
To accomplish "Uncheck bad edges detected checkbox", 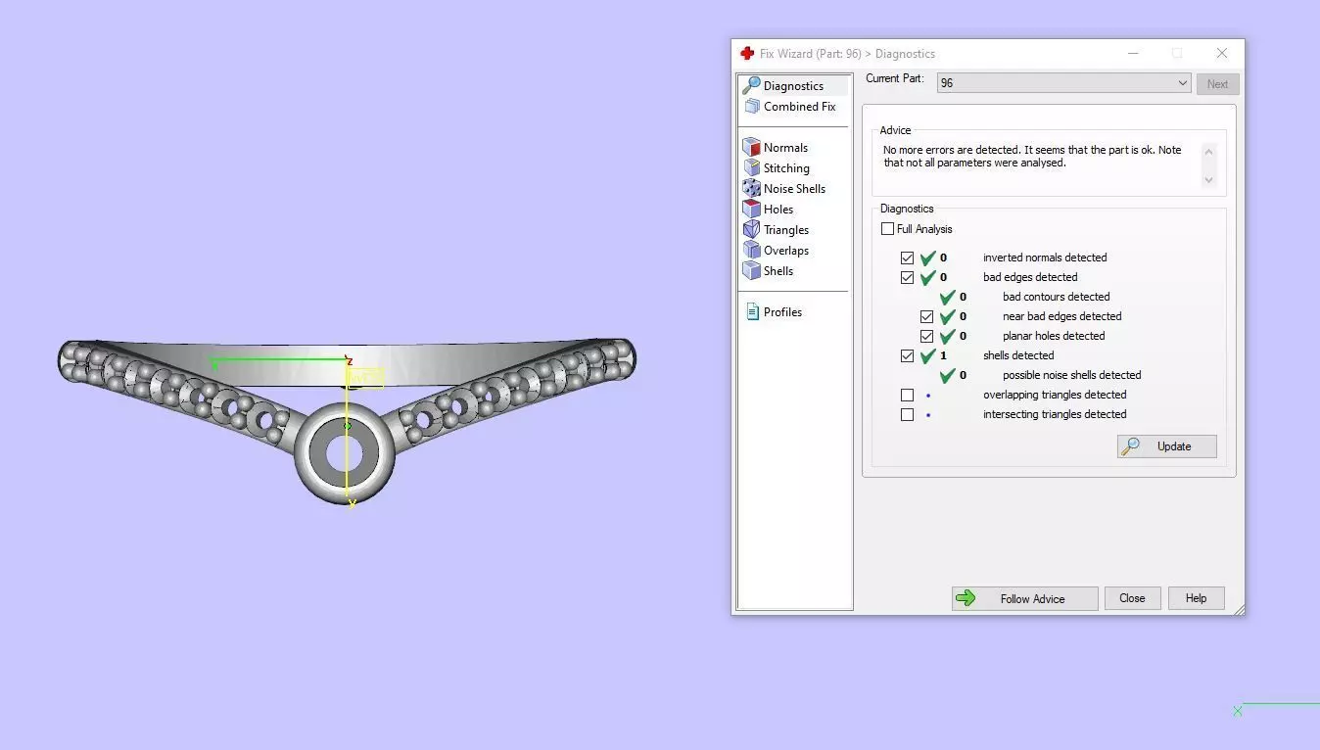I will click(x=907, y=277).
